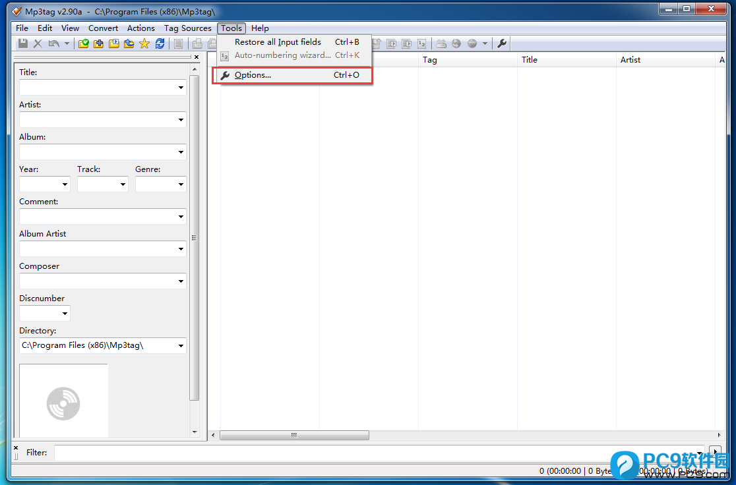Screen dimensions: 736x485
Task: Open the dropdown beside the Tag Sources globe
Action: point(485,43)
